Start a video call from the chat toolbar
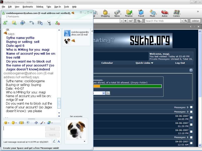 (x=23, y=23)
